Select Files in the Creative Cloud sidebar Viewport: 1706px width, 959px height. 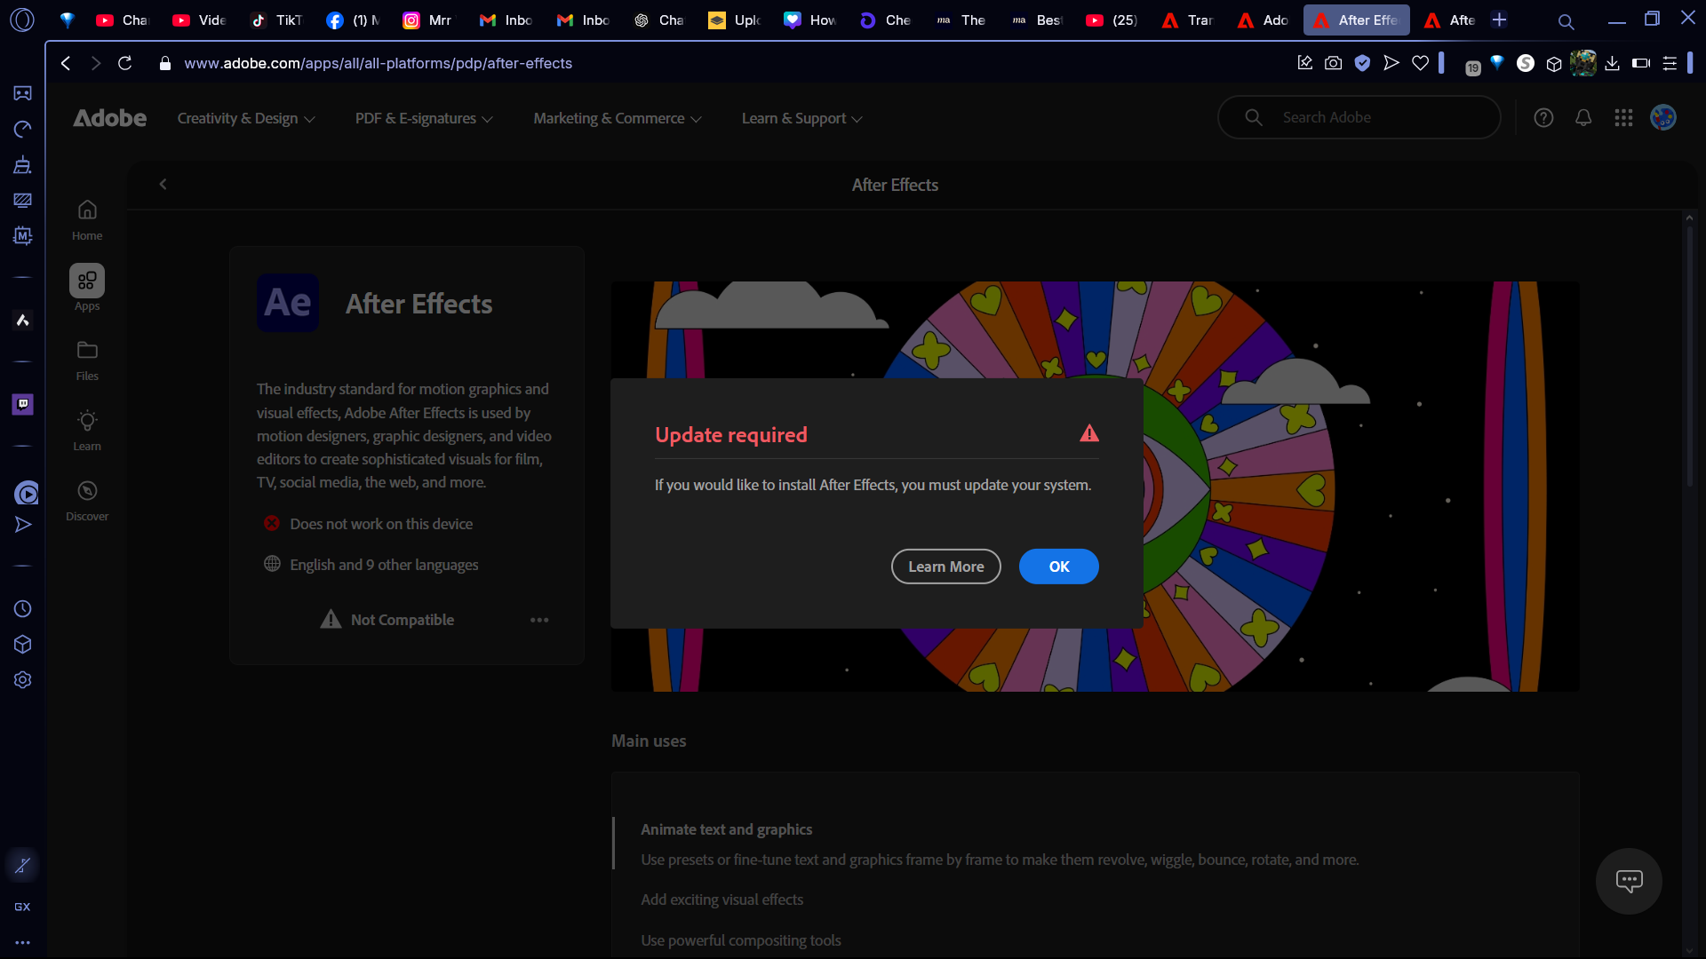[x=86, y=358]
